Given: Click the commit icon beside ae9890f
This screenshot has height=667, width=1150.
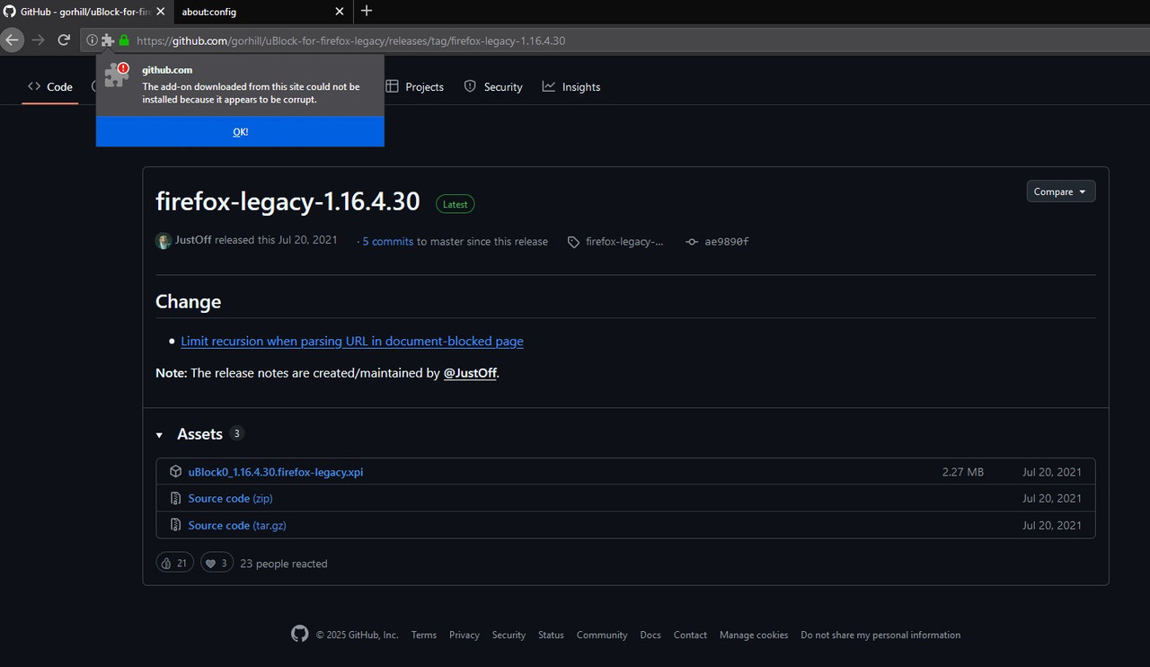Looking at the screenshot, I should (x=692, y=242).
